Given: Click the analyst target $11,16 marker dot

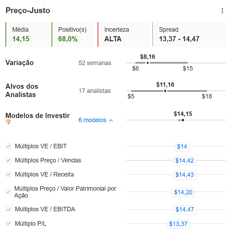Looking at the screenshot, I should (165, 91).
